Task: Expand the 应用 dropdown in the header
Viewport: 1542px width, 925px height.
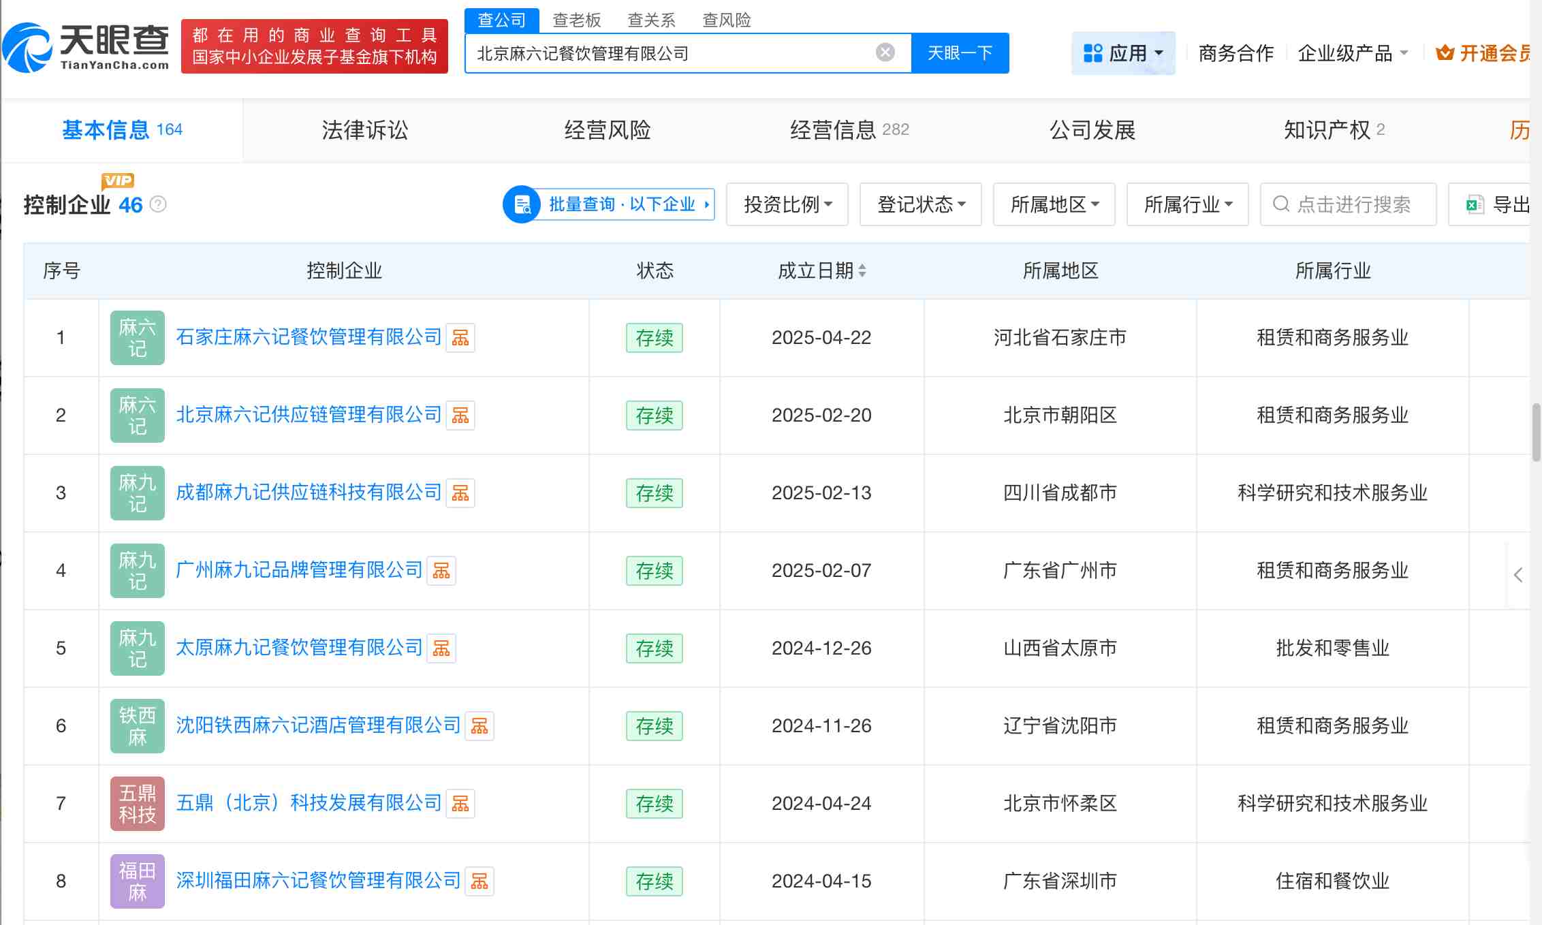Action: [x=1124, y=52]
